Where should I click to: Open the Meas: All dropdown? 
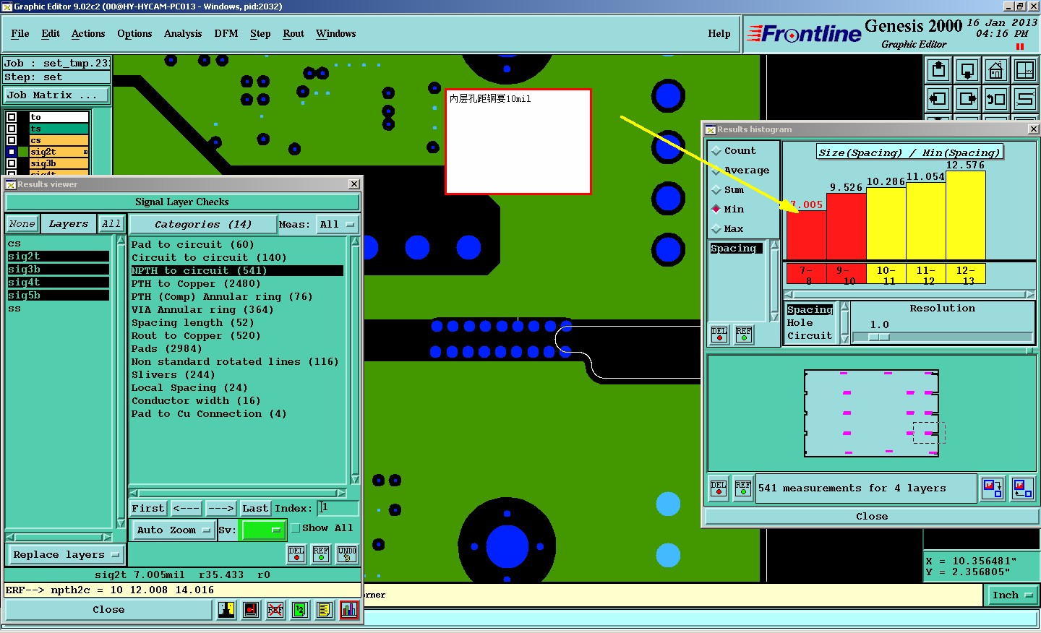coord(337,225)
